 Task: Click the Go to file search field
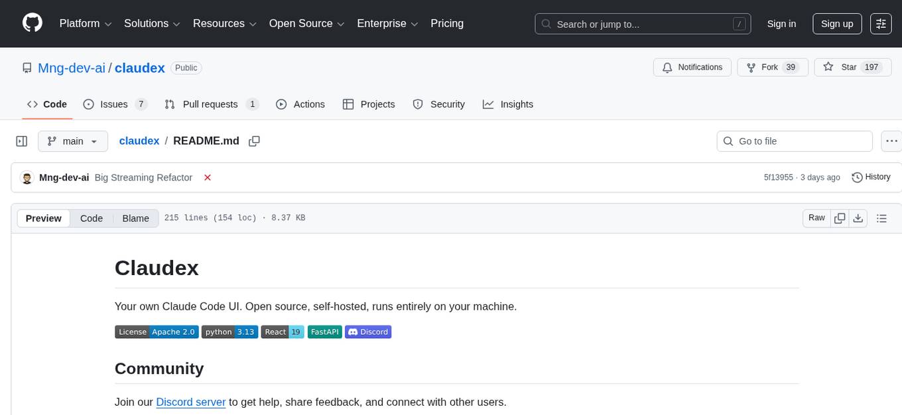794,141
